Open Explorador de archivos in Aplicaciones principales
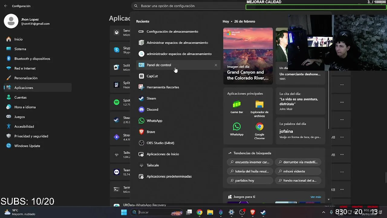 point(259,109)
